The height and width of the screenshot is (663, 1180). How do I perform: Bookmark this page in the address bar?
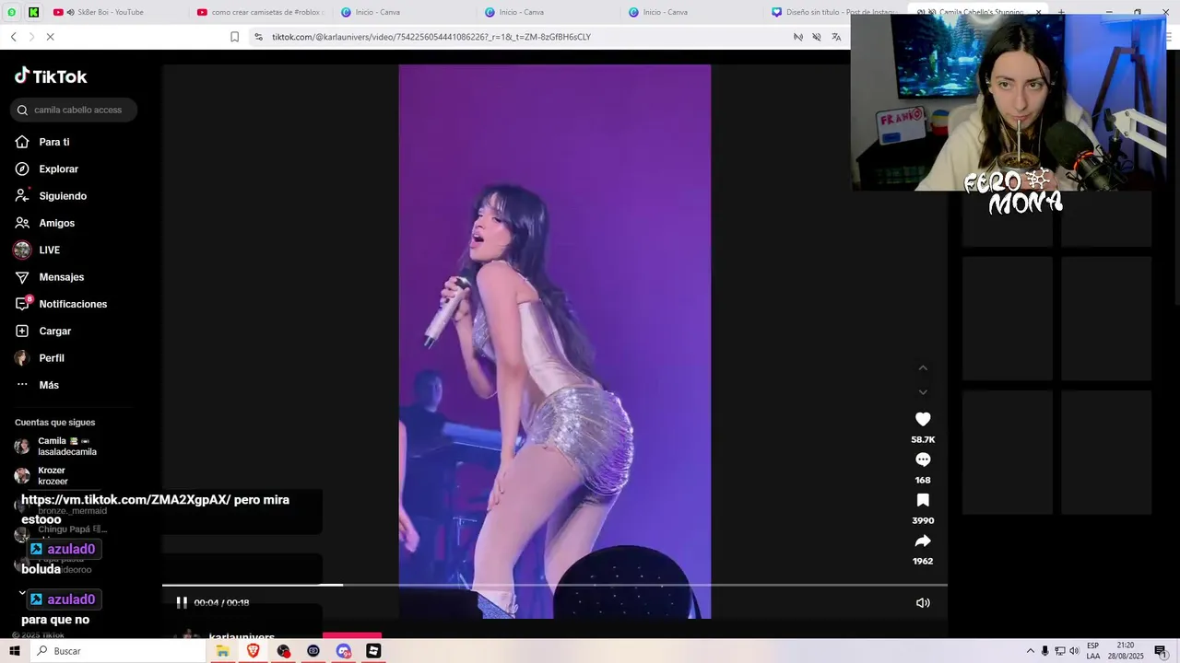click(x=234, y=37)
